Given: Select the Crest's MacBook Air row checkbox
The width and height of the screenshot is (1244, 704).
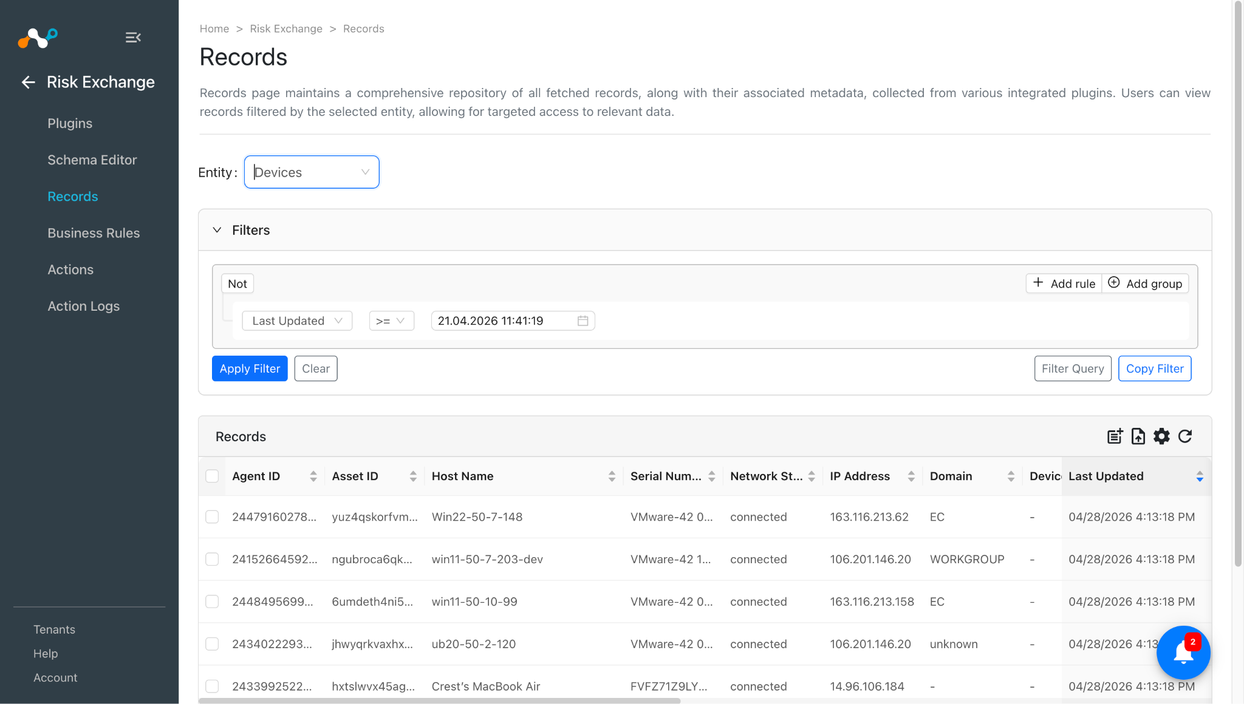Looking at the screenshot, I should (212, 686).
